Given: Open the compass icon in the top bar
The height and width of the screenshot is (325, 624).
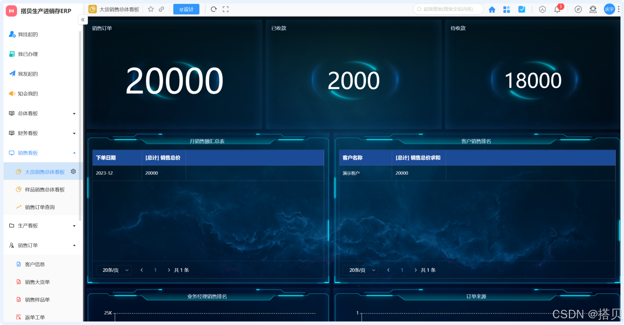Looking at the screenshot, I should click(578, 10).
